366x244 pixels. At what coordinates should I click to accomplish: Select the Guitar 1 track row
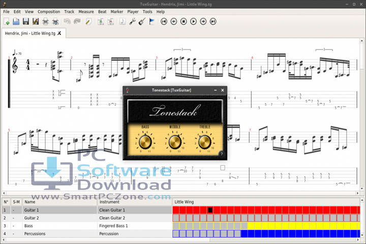[87, 210]
